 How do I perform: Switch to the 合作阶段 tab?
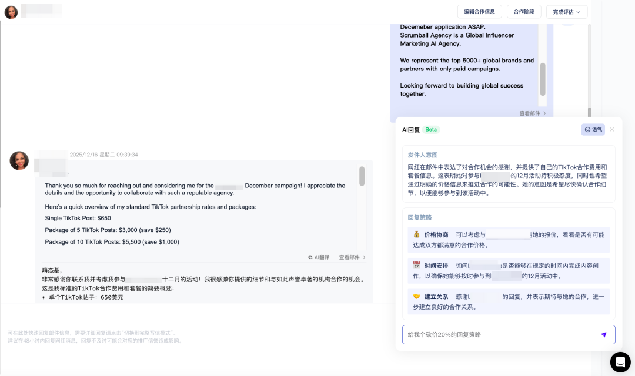(x=523, y=11)
